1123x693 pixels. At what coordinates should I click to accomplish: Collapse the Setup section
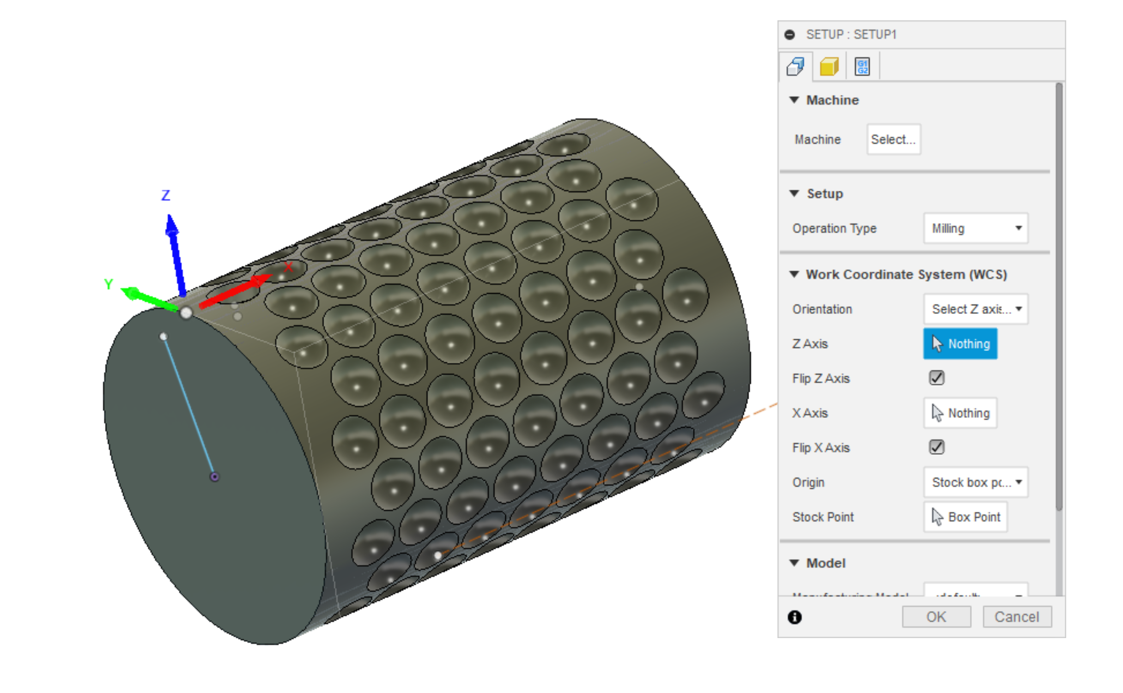[x=794, y=193]
